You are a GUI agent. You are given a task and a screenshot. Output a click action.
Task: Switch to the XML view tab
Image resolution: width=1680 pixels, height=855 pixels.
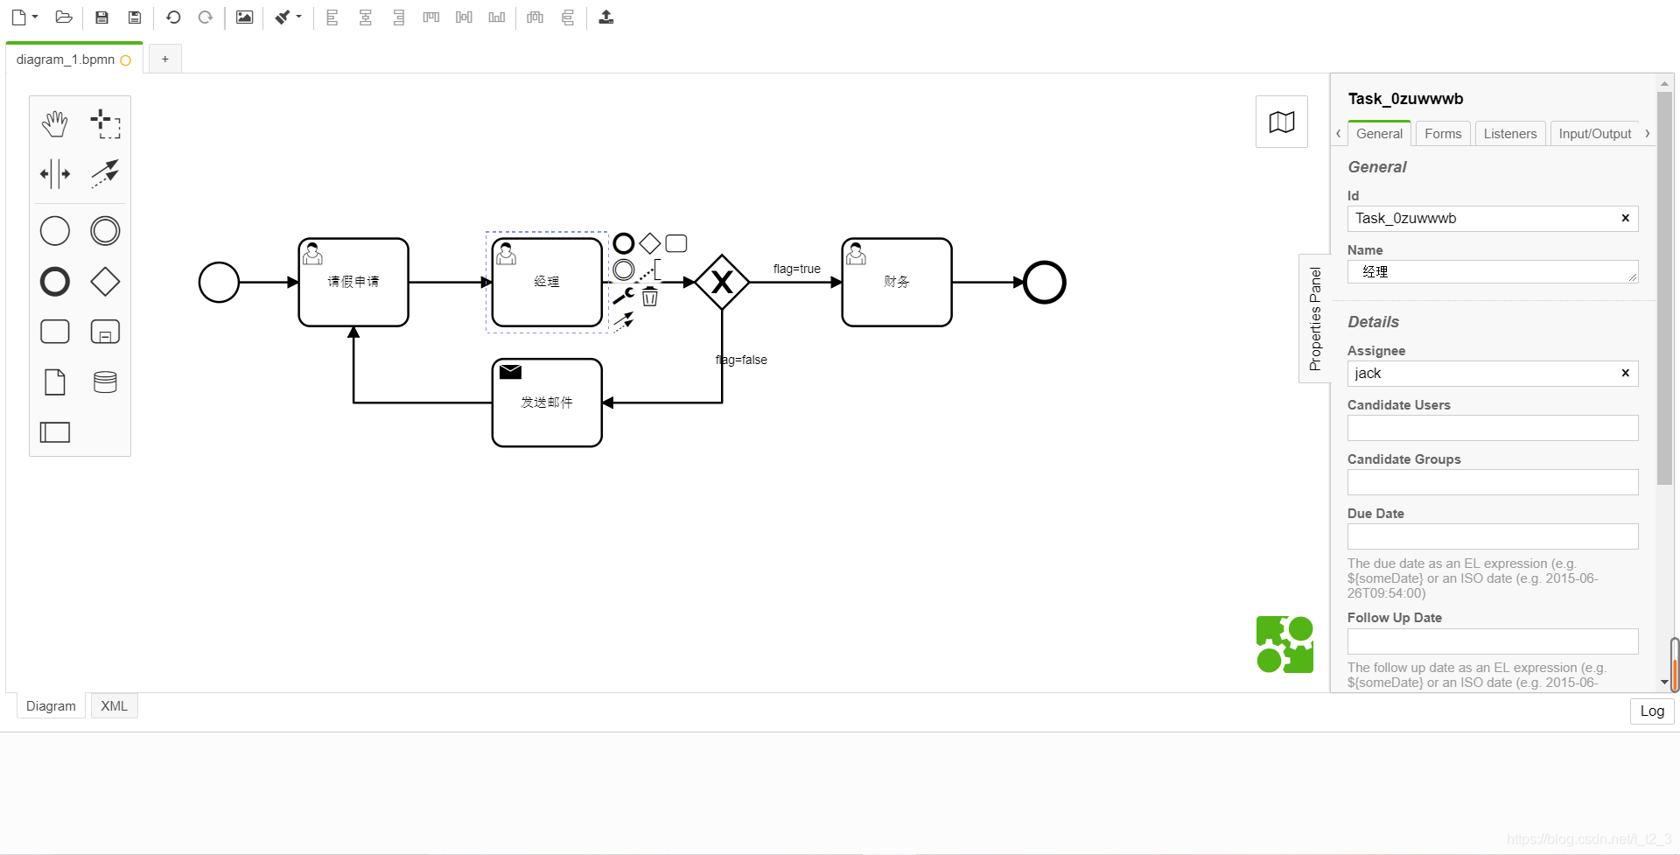point(114,706)
